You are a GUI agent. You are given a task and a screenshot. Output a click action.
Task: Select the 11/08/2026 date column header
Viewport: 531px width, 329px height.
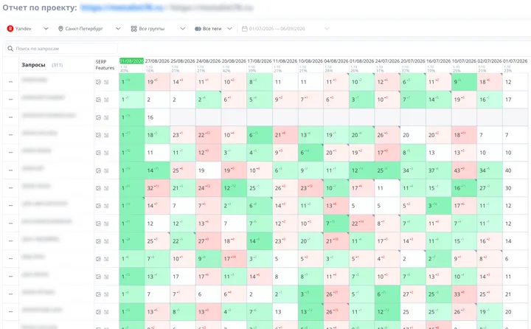click(x=285, y=61)
